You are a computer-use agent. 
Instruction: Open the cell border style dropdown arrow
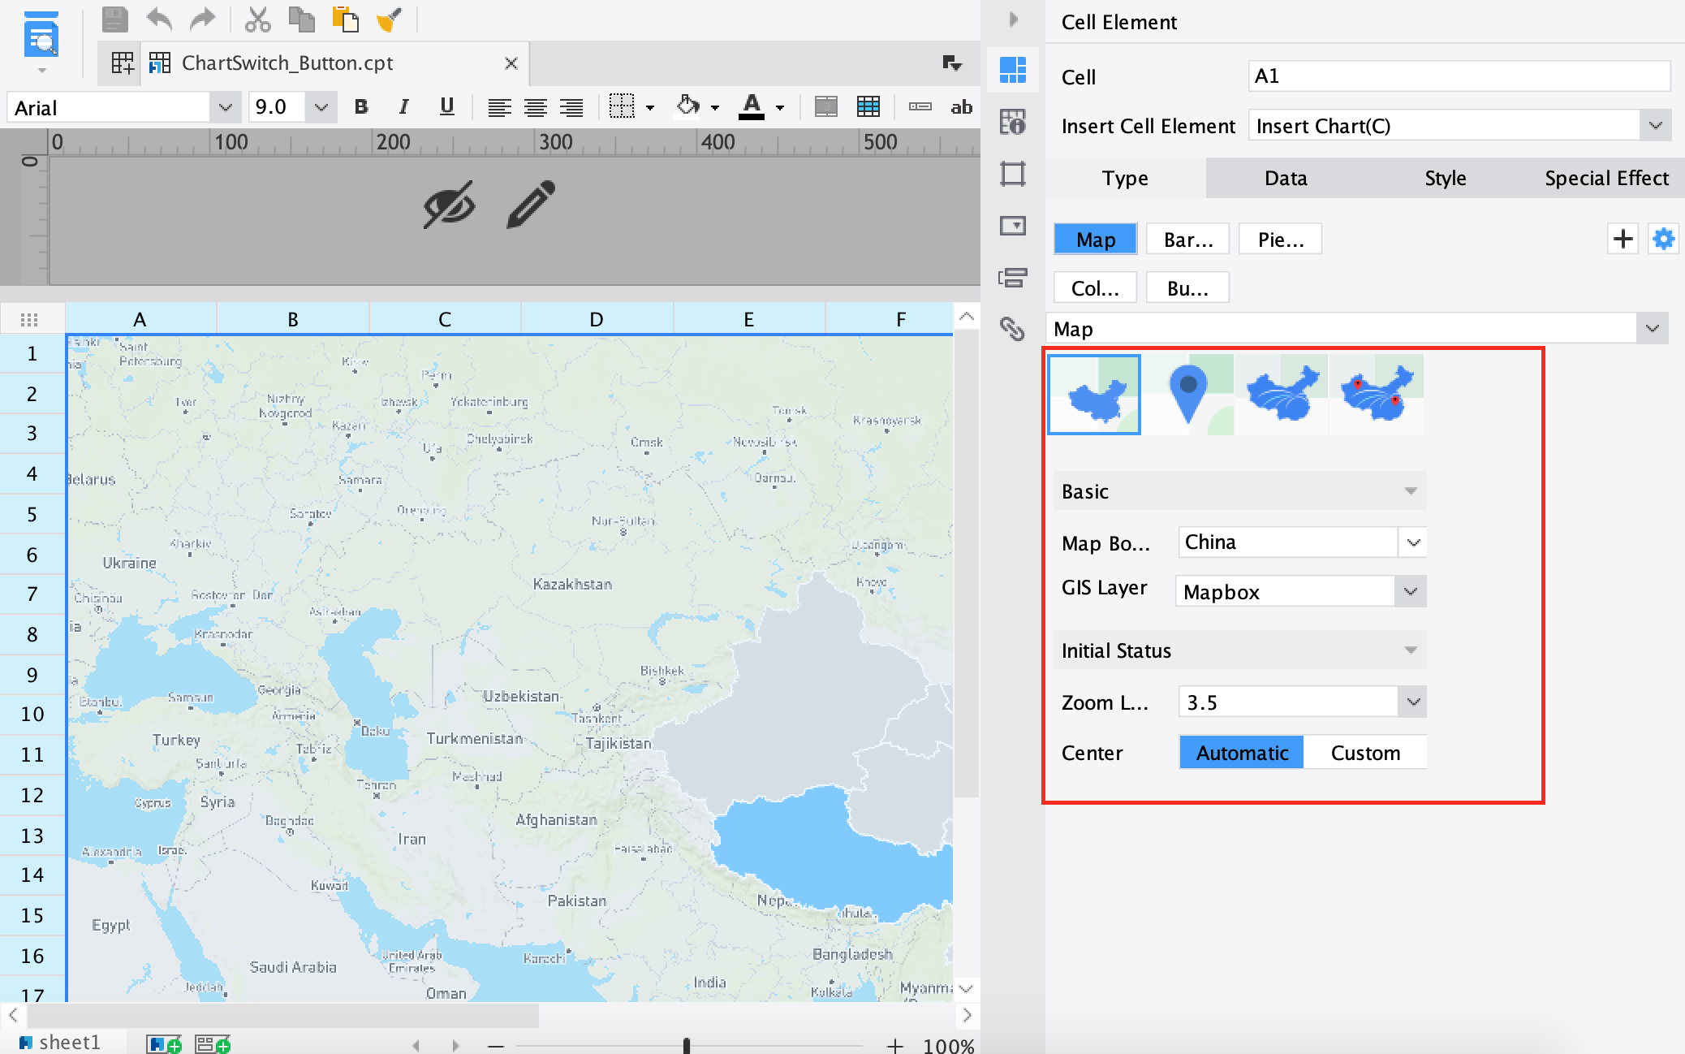click(x=650, y=107)
